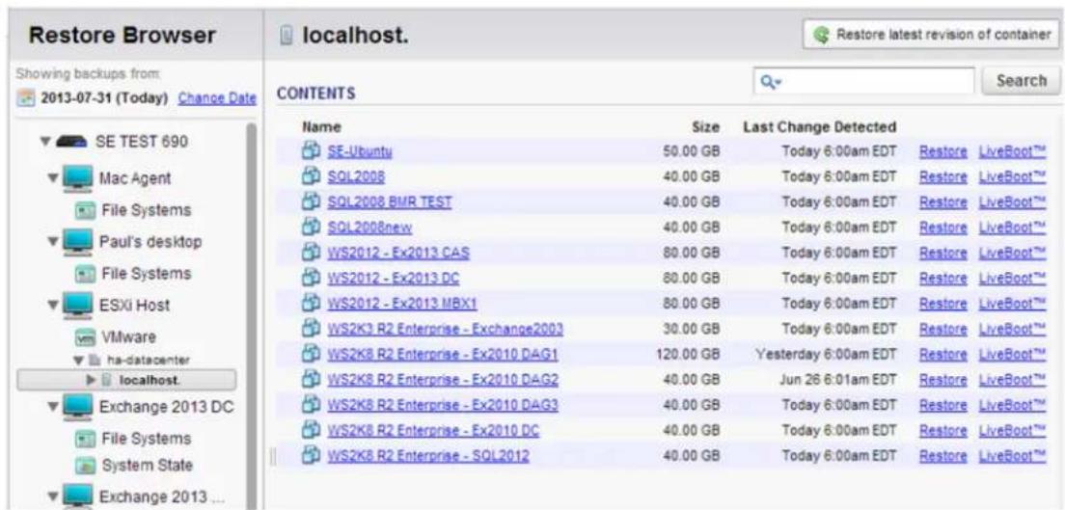This screenshot has height=510, width=1065.
Task: Click Restore for Ex2010 DAG1 row
Action: click(x=942, y=355)
